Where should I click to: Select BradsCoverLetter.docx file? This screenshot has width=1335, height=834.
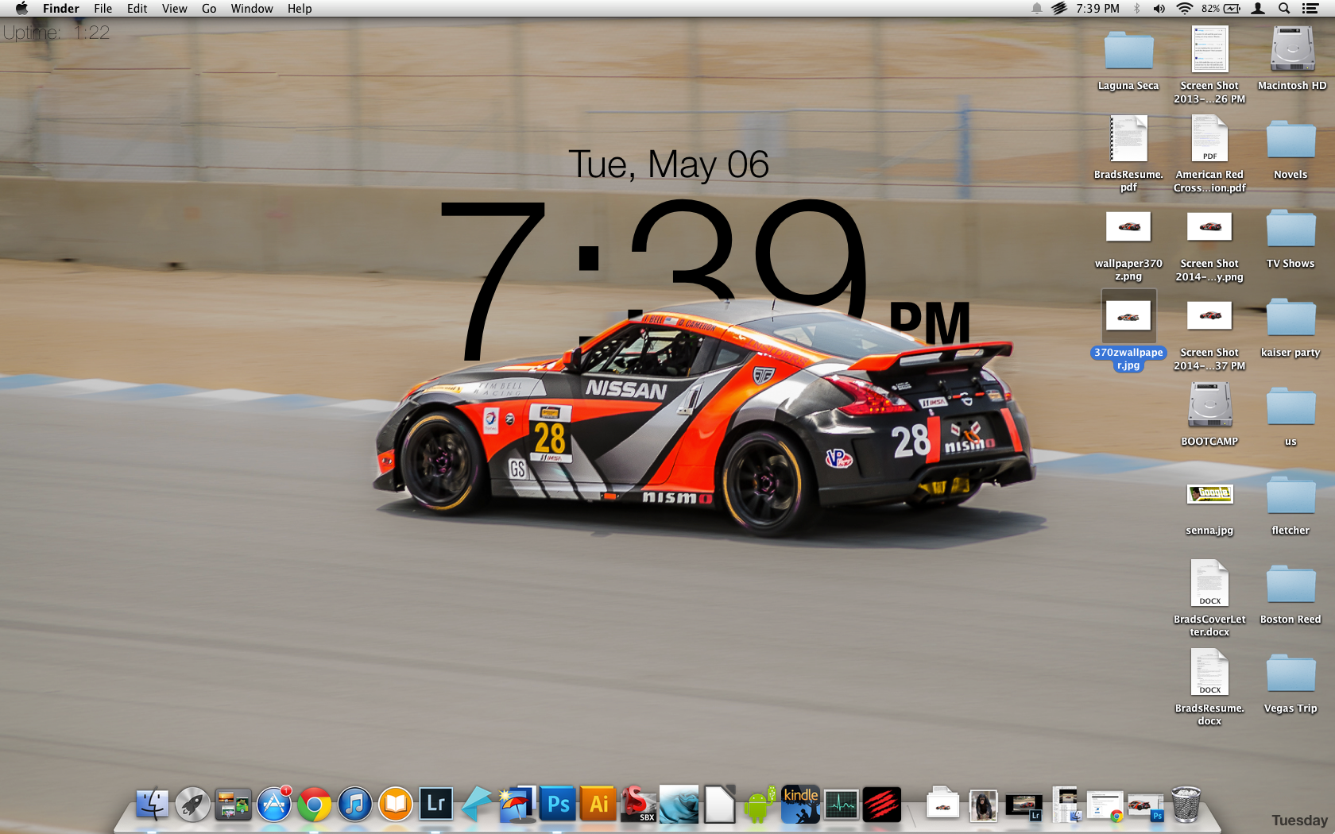click(x=1209, y=598)
